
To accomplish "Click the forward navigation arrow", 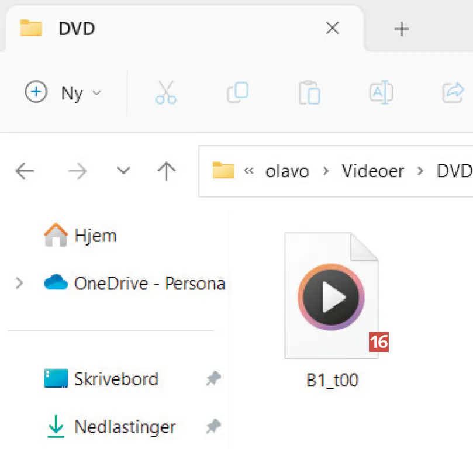I will pos(77,171).
